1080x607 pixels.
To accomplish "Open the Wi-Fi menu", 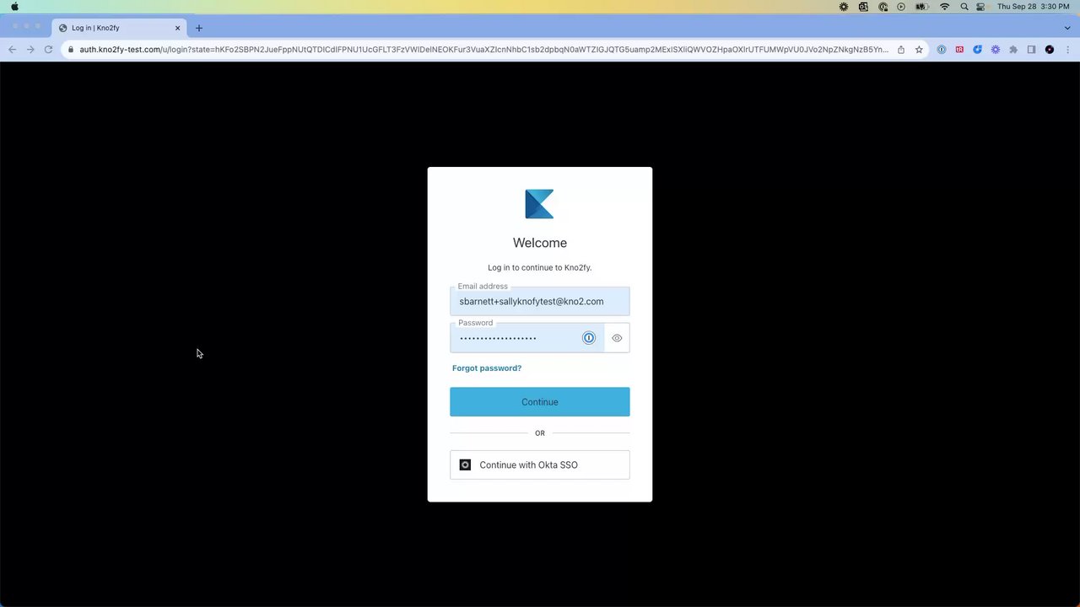I will tap(944, 7).
